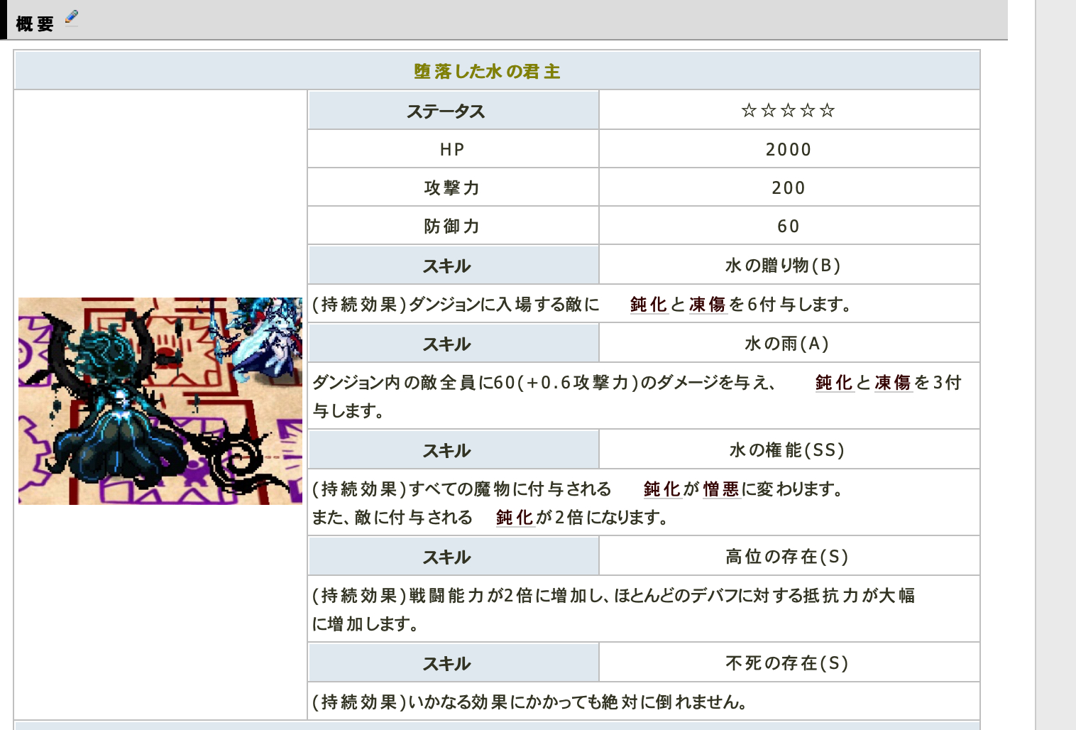Open the 鈍化 link in the 6付与 description
The height and width of the screenshot is (730, 1076).
point(649,305)
